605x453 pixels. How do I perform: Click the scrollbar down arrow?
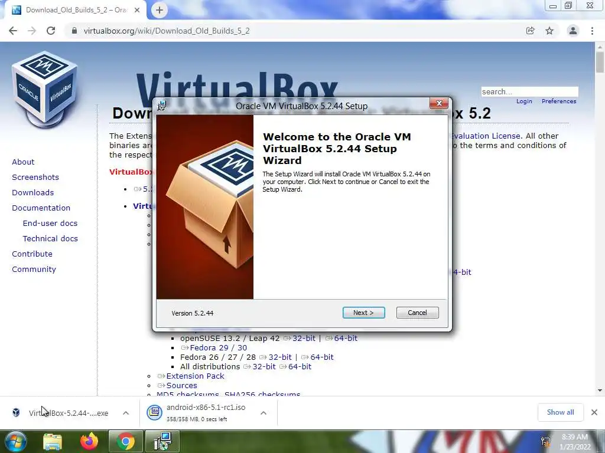[x=600, y=390]
